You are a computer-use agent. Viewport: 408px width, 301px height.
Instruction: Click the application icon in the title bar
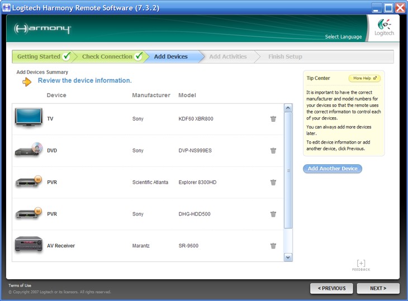(6, 7)
